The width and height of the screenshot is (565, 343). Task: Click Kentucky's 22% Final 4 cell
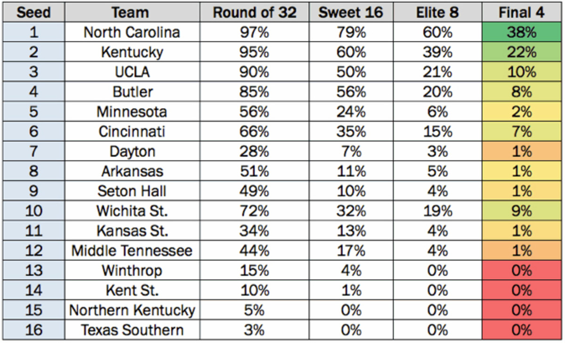522,52
